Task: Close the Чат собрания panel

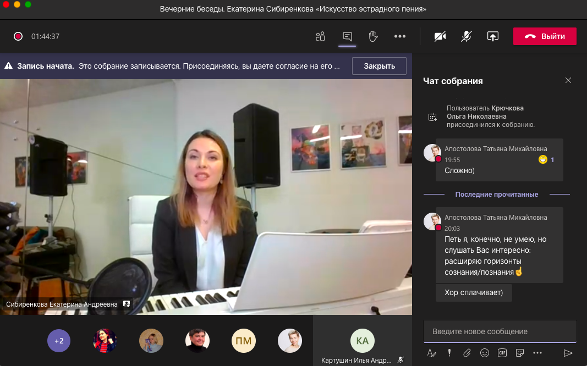Action: [x=568, y=81]
